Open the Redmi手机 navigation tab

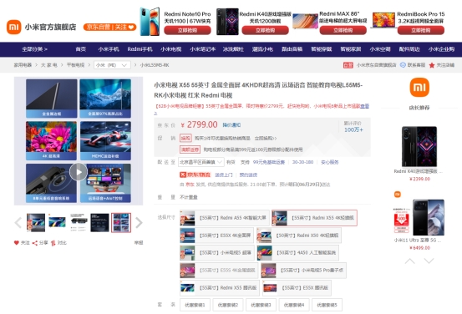[x=140, y=49]
